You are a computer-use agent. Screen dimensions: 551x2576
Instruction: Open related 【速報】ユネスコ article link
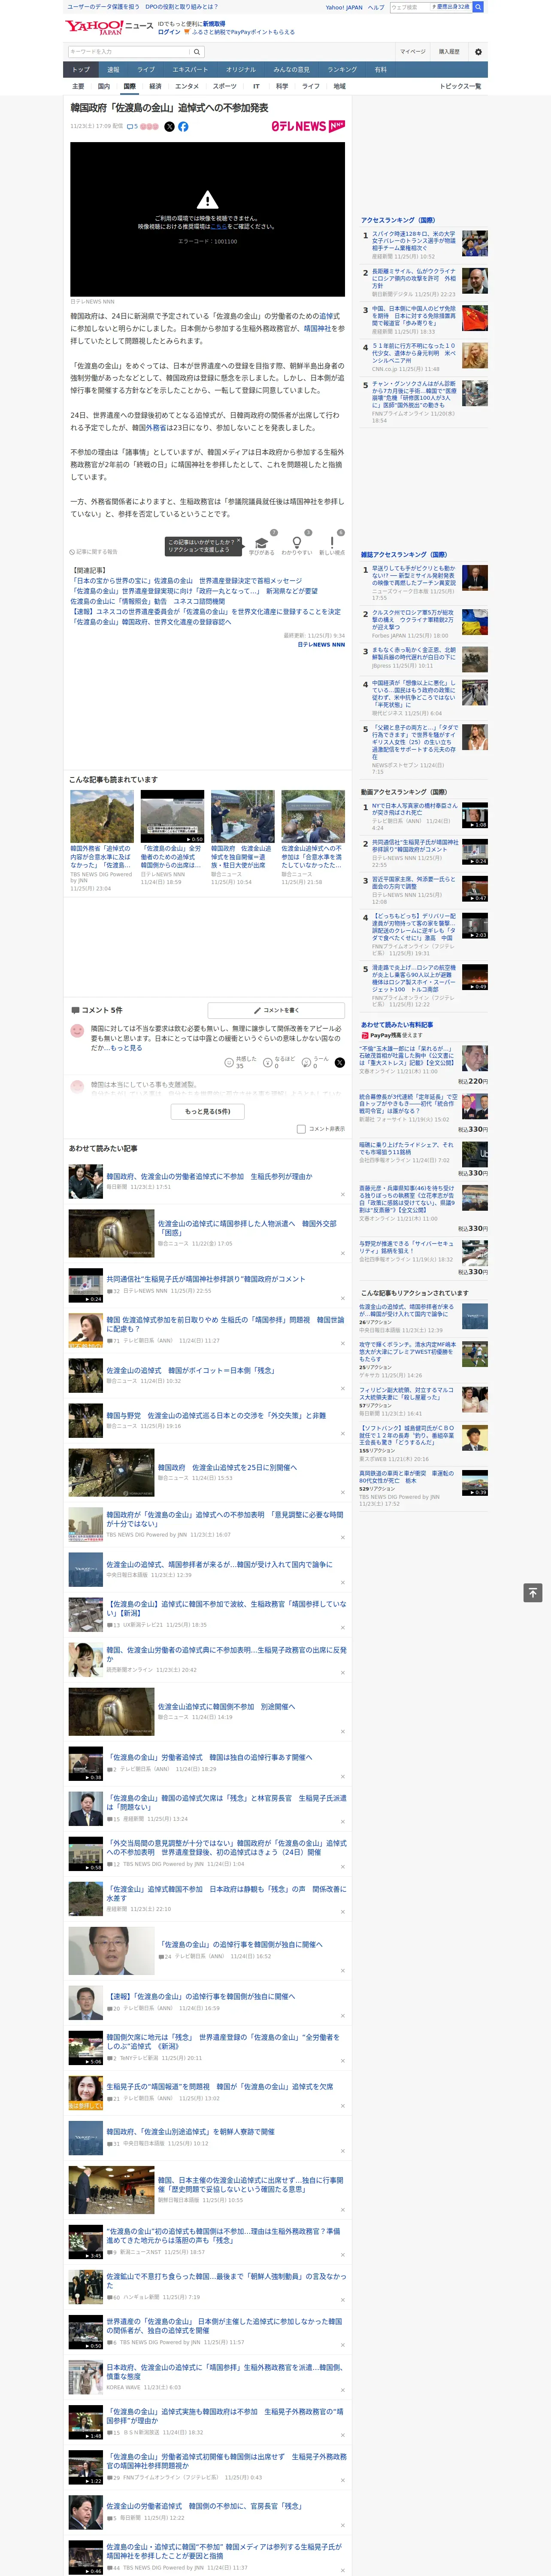[x=205, y=611]
